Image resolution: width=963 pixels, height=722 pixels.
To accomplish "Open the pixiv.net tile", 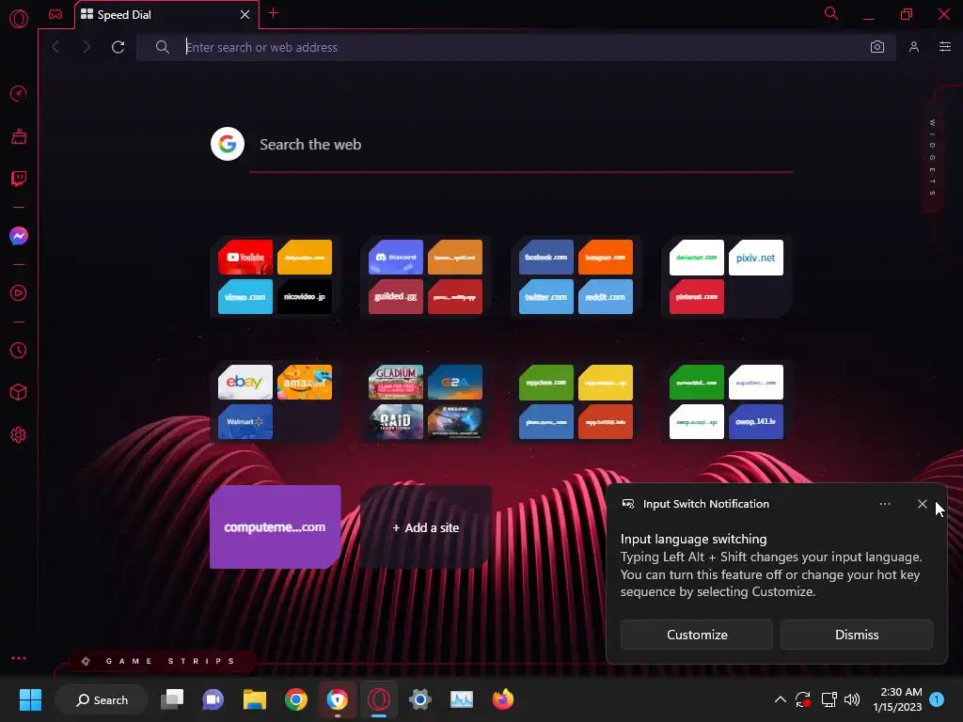I will click(755, 258).
